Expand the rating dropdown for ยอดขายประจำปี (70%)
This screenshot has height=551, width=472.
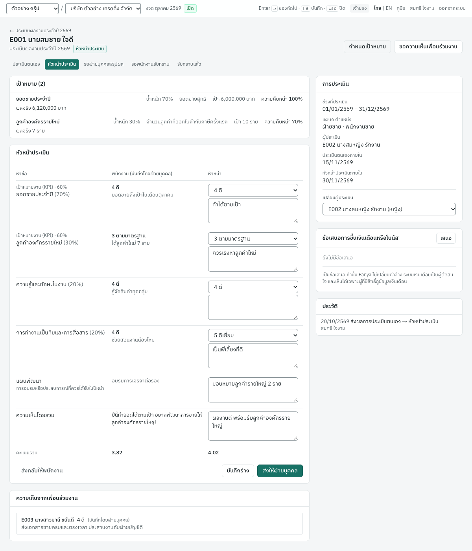(x=253, y=190)
